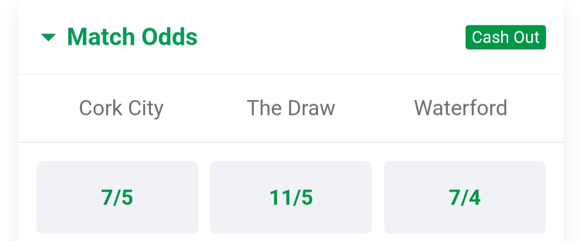Toggle the green triangle beside Match Odds
Image resolution: width=582 pixels, height=241 pixels.
(48, 37)
